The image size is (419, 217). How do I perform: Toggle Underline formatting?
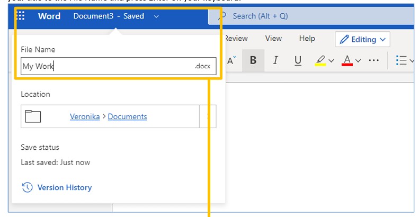298,61
